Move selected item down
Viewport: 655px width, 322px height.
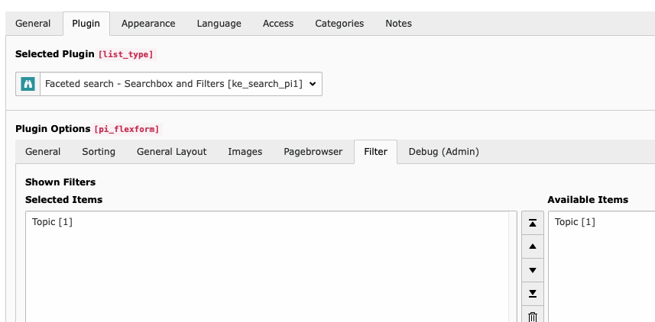(x=533, y=270)
